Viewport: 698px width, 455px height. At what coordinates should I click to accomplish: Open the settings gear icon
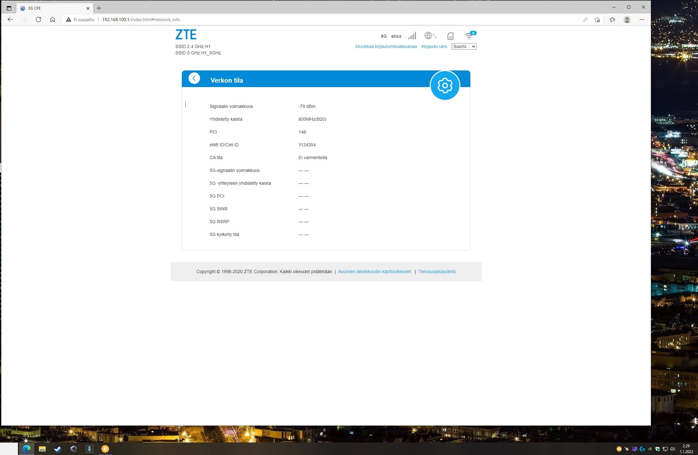pos(445,85)
